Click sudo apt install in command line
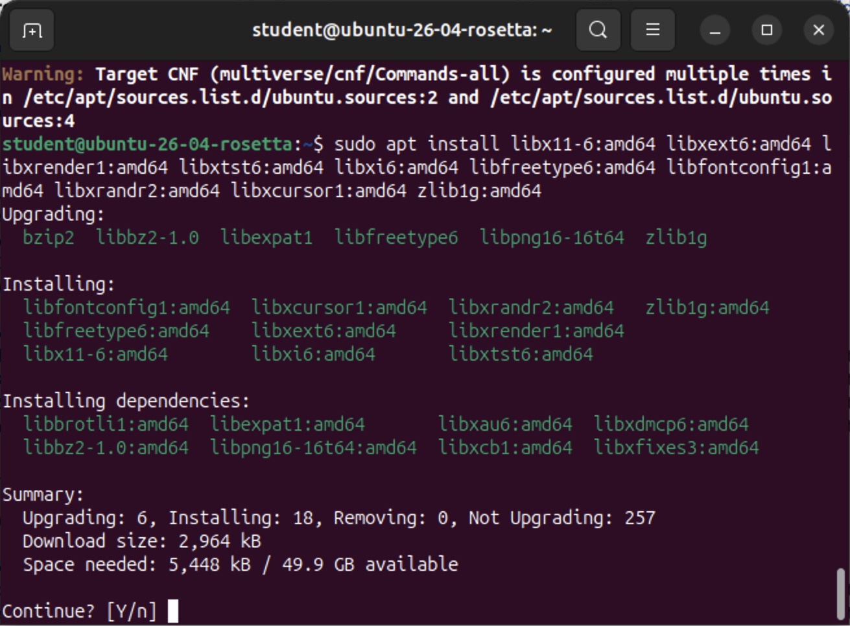Viewport: 850px width, 626px height. pyautogui.click(x=417, y=144)
